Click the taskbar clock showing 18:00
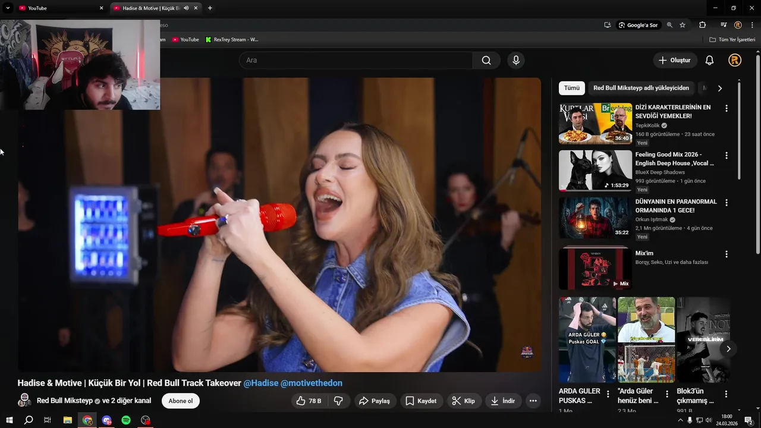 [x=727, y=420]
